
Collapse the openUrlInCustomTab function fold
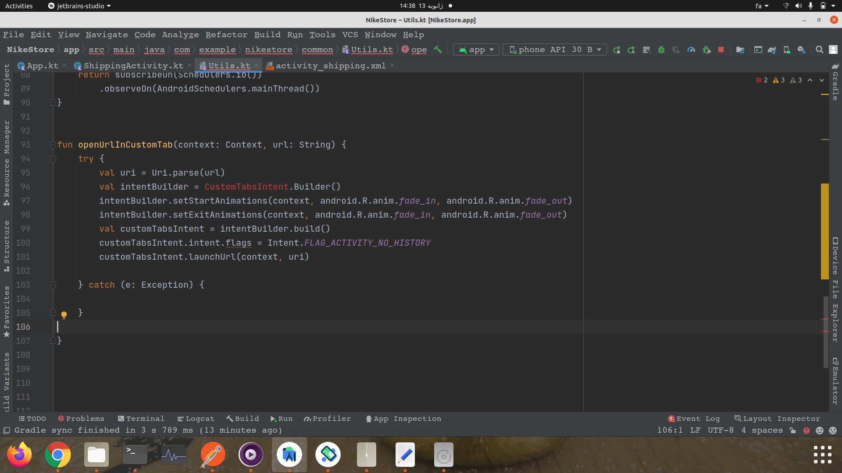pyautogui.click(x=53, y=145)
